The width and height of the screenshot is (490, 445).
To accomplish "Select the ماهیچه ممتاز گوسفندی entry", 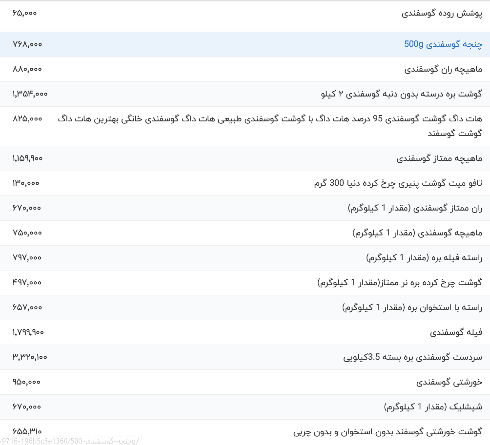I will tap(437, 158).
